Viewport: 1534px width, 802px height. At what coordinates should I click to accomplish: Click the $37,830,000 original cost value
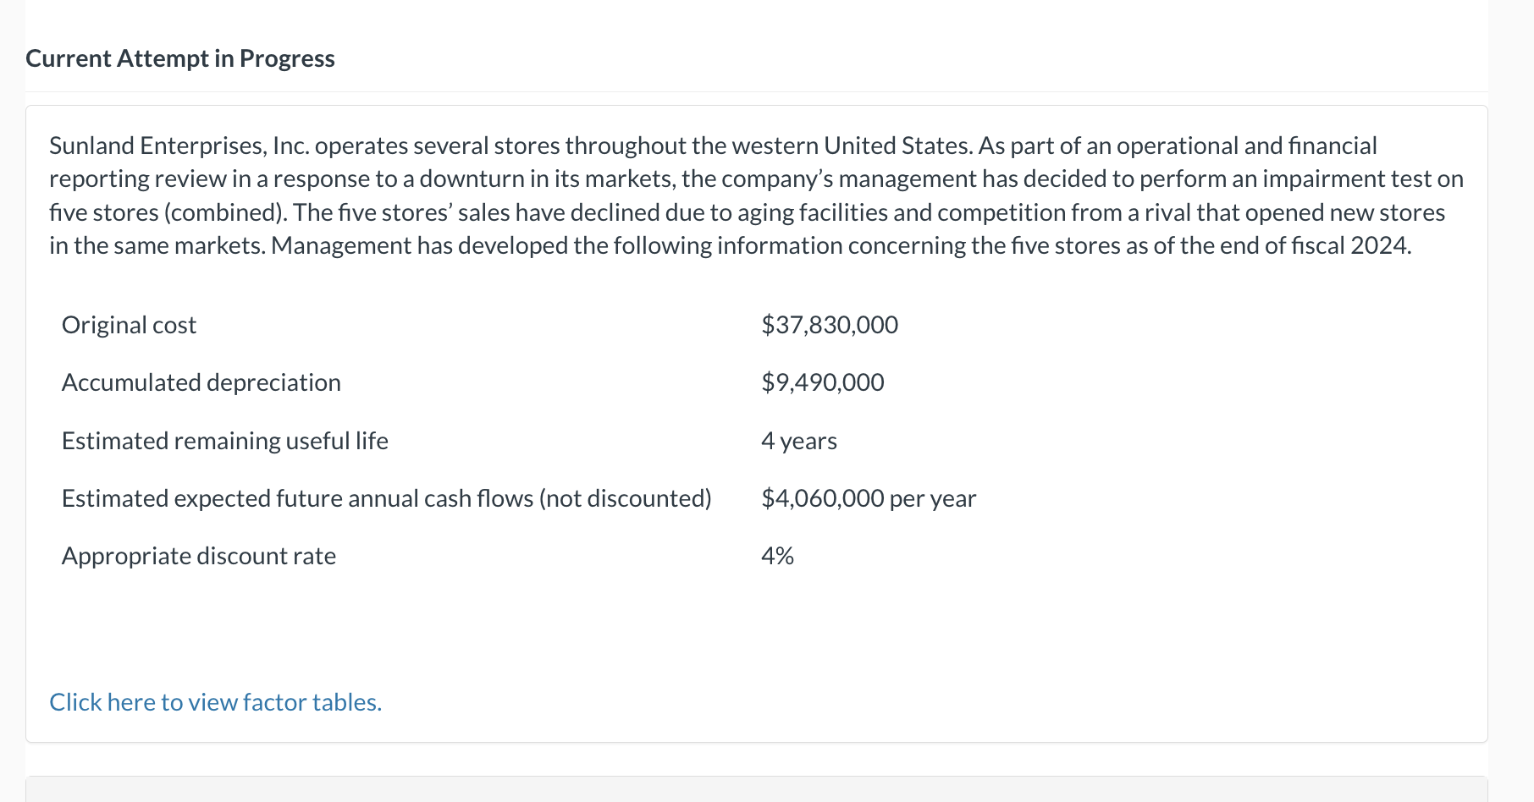[829, 325]
